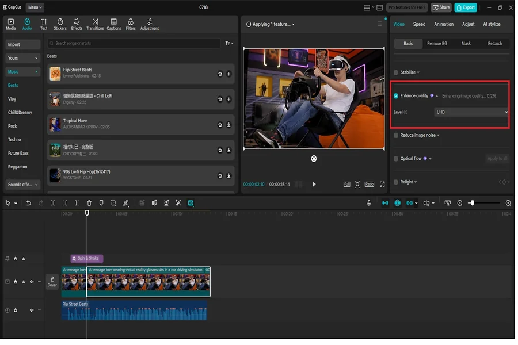This screenshot has height=345, width=518.
Task: Click the microphone record voiceover icon
Action: [369, 203]
